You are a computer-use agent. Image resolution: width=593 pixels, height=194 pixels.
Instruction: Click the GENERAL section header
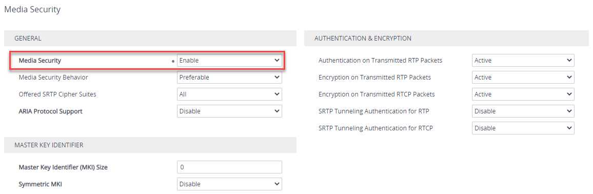[150, 38]
